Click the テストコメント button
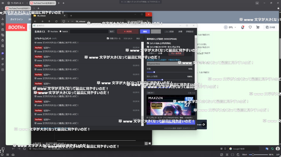This screenshot has width=281, height=157. (128, 38)
